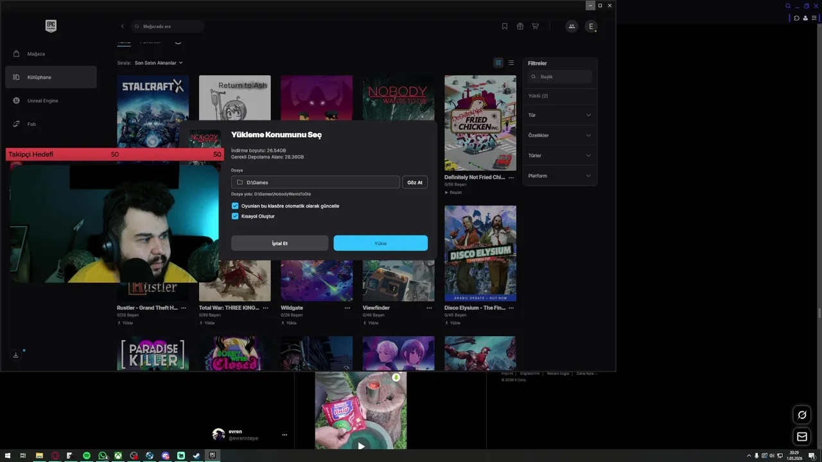Open more options for Wildgate

347,308
